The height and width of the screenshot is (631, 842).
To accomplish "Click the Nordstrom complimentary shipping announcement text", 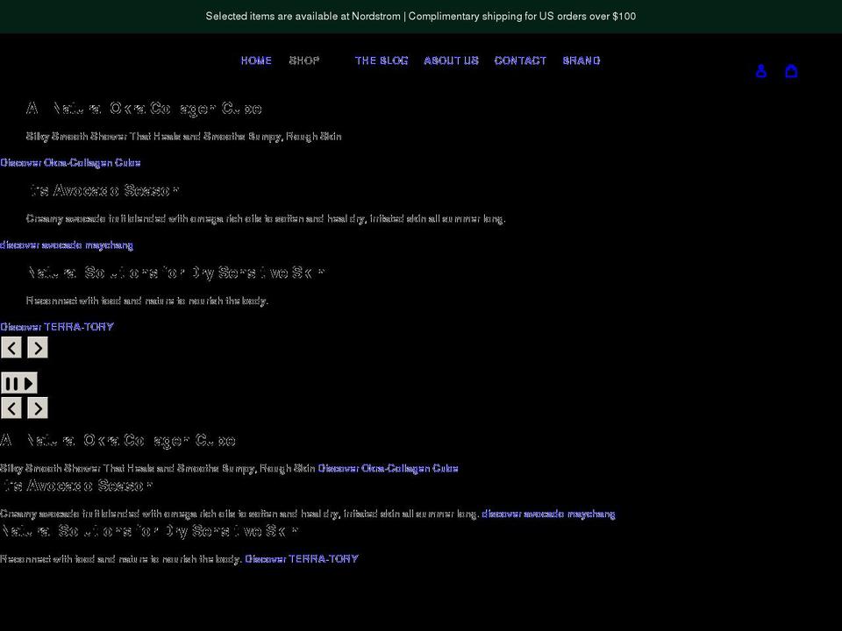I will (x=421, y=16).
